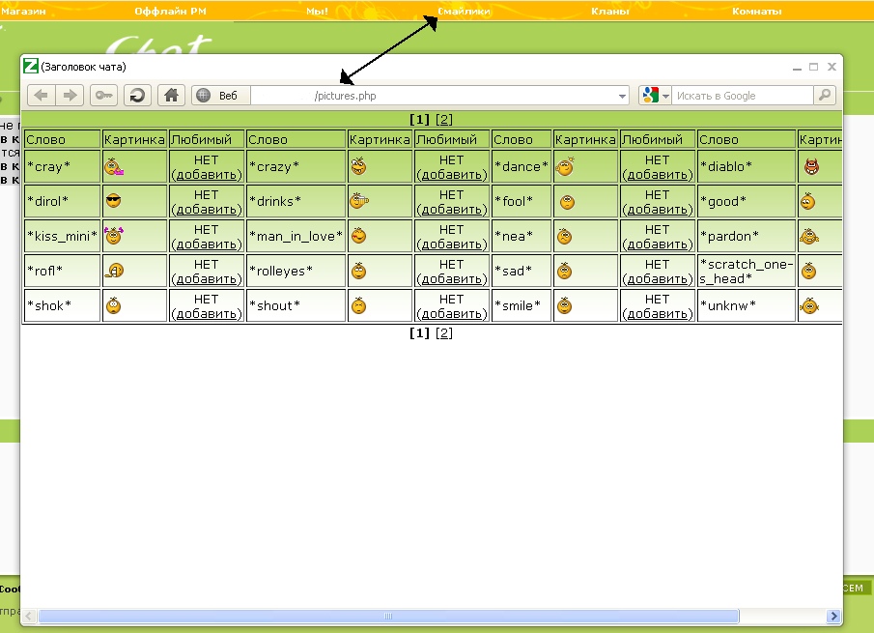This screenshot has height=633, width=874.
Task: Expand the address bar history dropdown
Action: coord(623,96)
